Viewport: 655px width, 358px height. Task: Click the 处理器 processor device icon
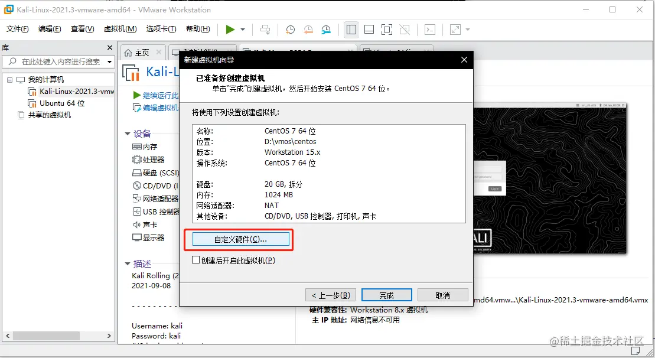[136, 160]
